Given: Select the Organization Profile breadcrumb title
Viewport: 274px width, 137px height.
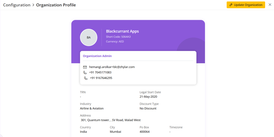Looking at the screenshot, I should pyautogui.click(x=56, y=5).
